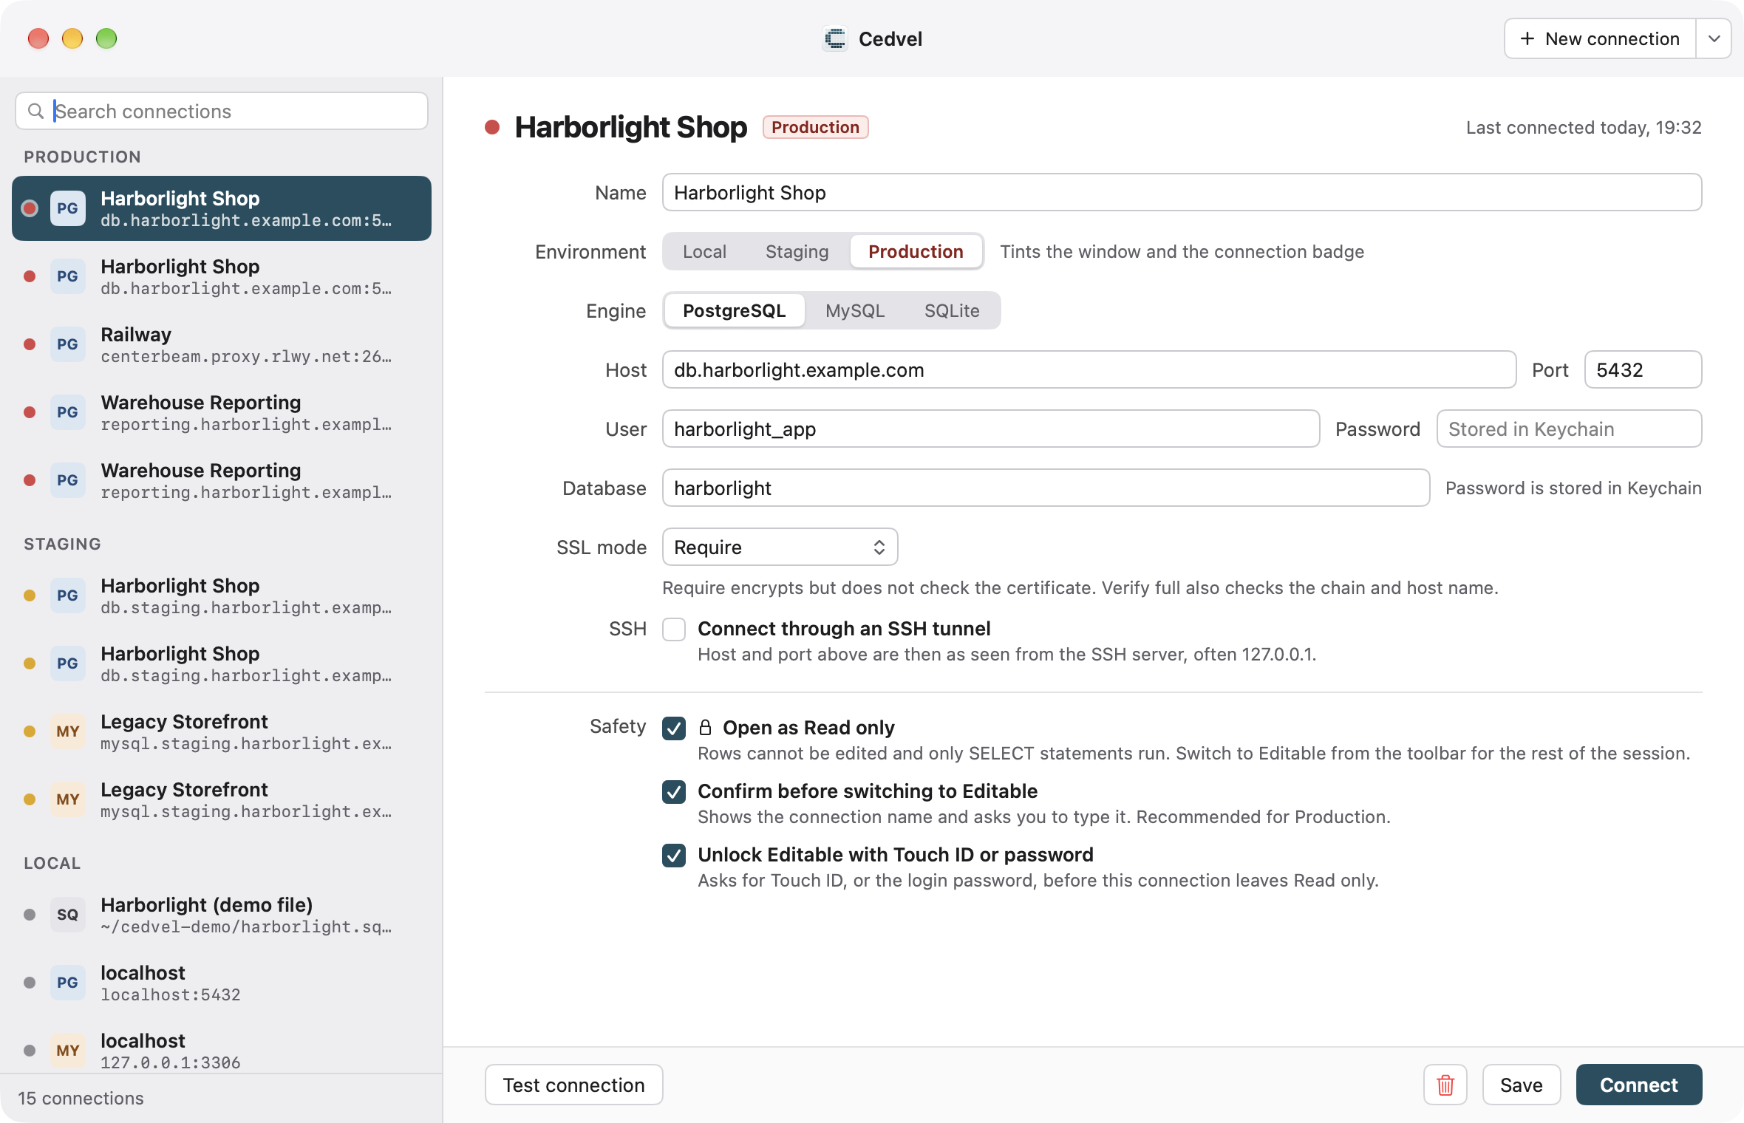Viewport: 1744px width, 1123px height.
Task: Open the New connection dropdown arrow
Action: pos(1714,38)
